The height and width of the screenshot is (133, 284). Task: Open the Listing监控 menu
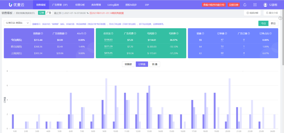click(113, 5)
